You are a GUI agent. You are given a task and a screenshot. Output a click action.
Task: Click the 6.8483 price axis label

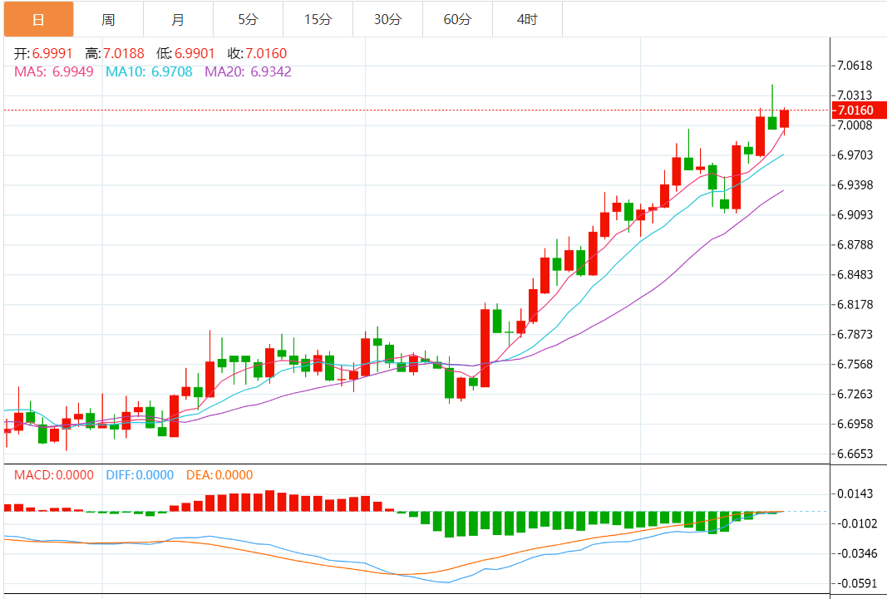(855, 275)
